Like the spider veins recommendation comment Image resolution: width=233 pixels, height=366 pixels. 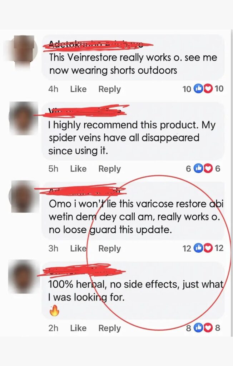pos(78,169)
